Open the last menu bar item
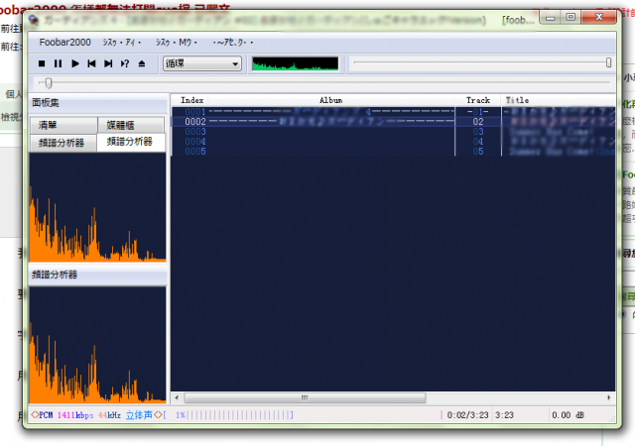This screenshot has width=635, height=446. coord(233,42)
